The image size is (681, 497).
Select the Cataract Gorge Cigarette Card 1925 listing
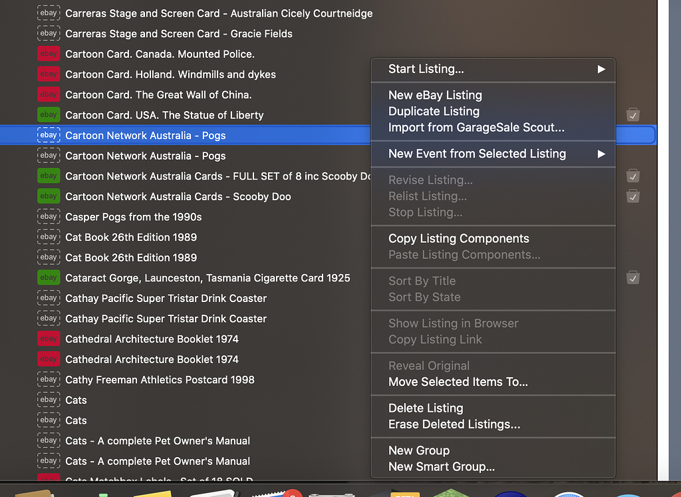click(207, 278)
